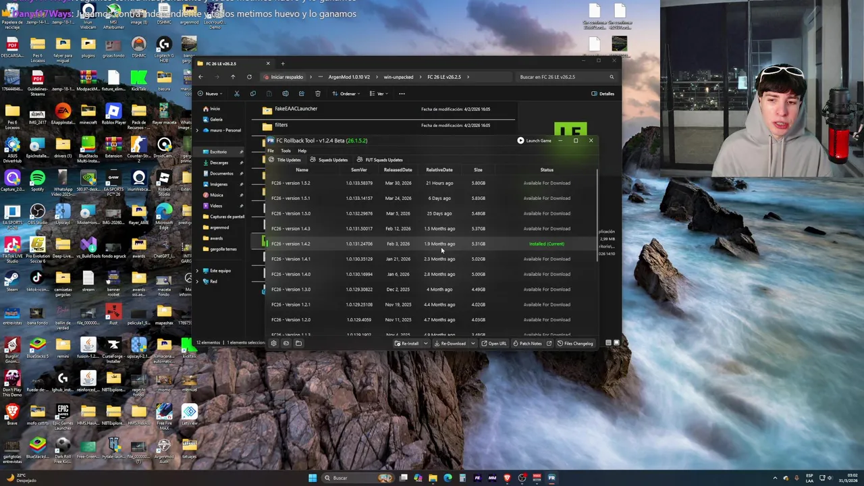Click the Open URL button

494,343
